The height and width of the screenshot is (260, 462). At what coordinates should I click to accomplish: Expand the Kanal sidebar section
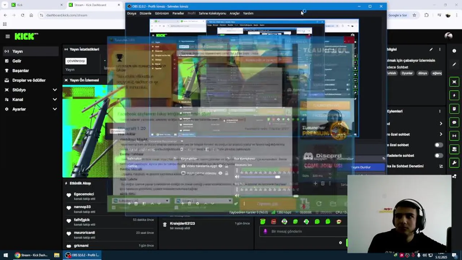point(55,99)
